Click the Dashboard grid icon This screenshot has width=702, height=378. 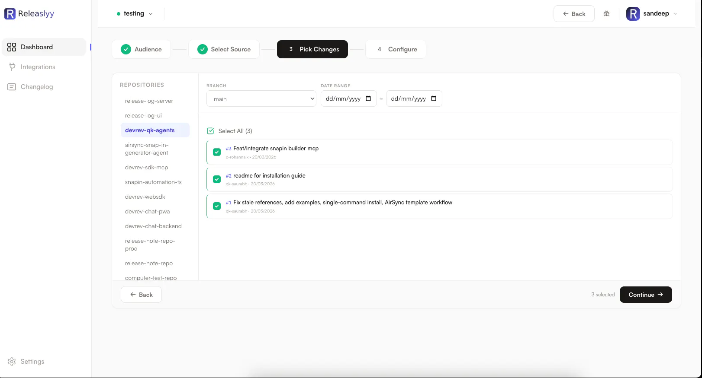[12, 47]
